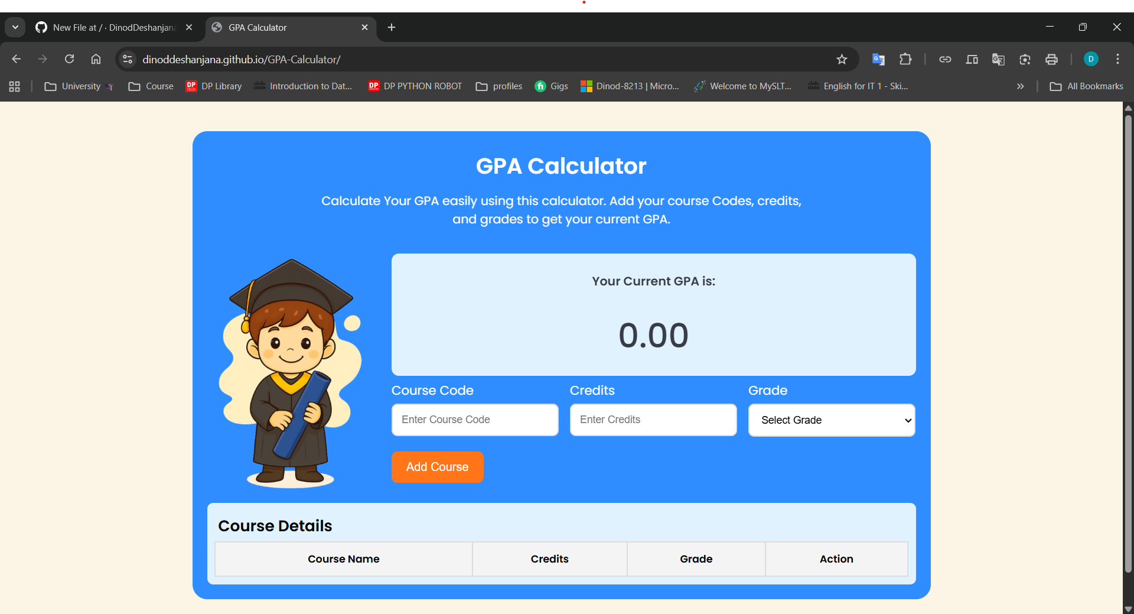
Task: Open the site information icon beside the URL
Action: [127, 59]
